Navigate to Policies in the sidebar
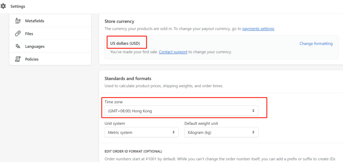Image resolution: width=343 pixels, height=162 pixels. (32, 59)
